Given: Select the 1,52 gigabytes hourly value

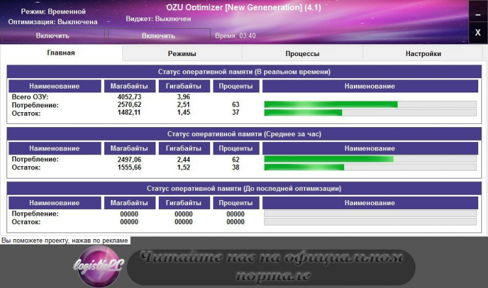Looking at the screenshot, I should [183, 167].
